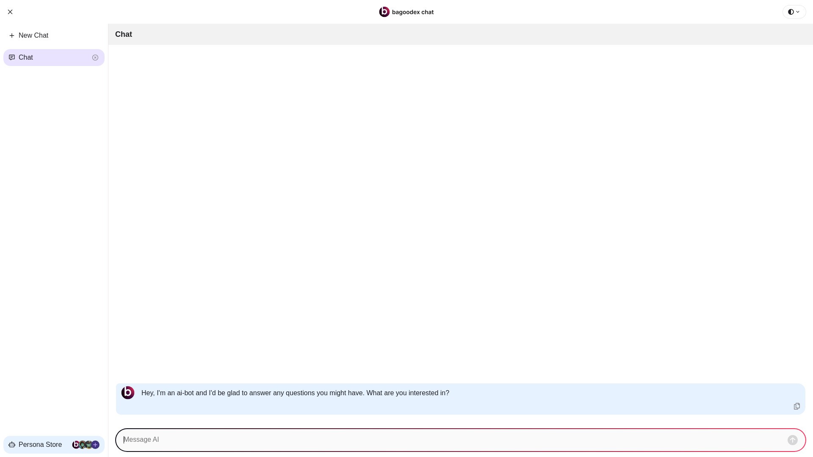
Task: Delete the Chat conversation with the circled x
Action: (95, 58)
